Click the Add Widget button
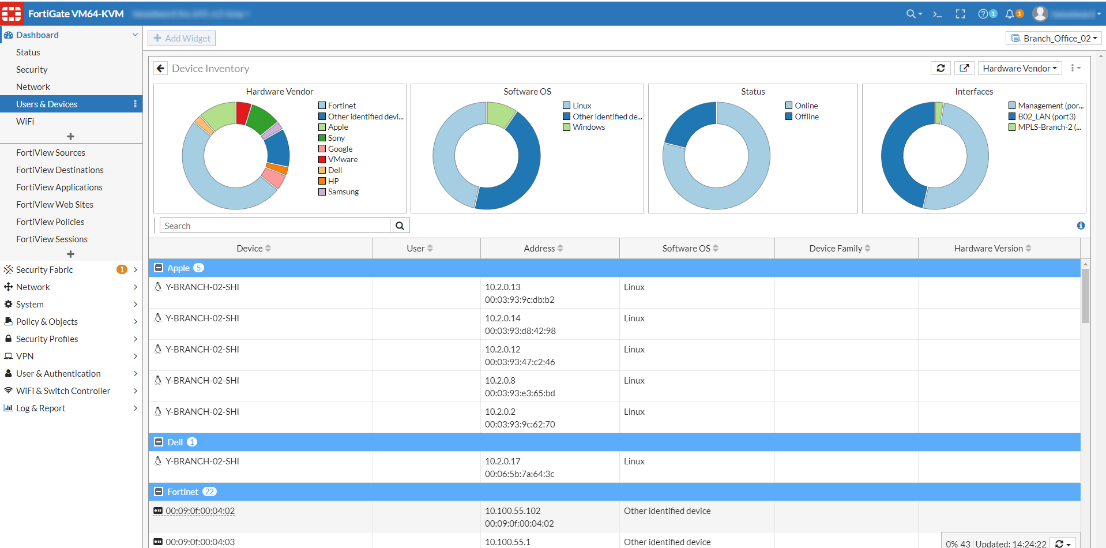The image size is (1106, 548). (182, 38)
